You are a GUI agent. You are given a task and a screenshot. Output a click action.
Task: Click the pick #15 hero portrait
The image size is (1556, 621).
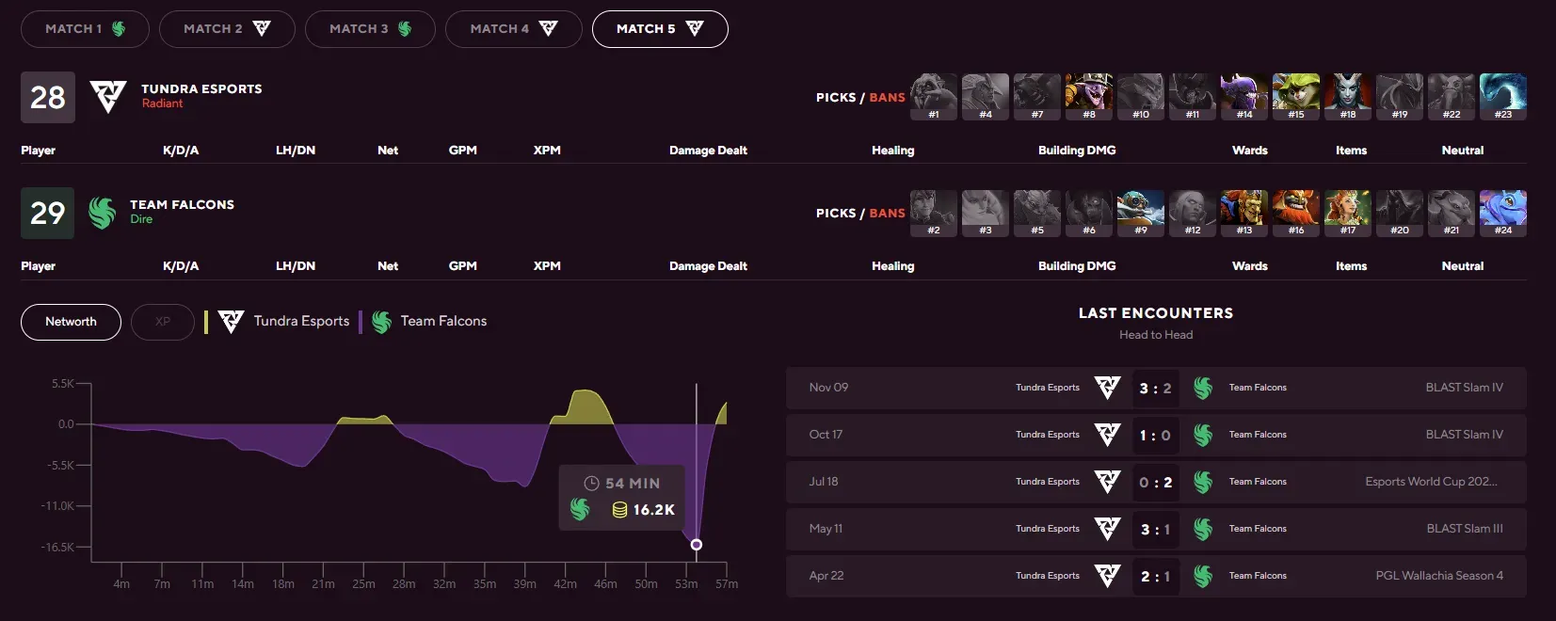pyautogui.click(x=1295, y=96)
